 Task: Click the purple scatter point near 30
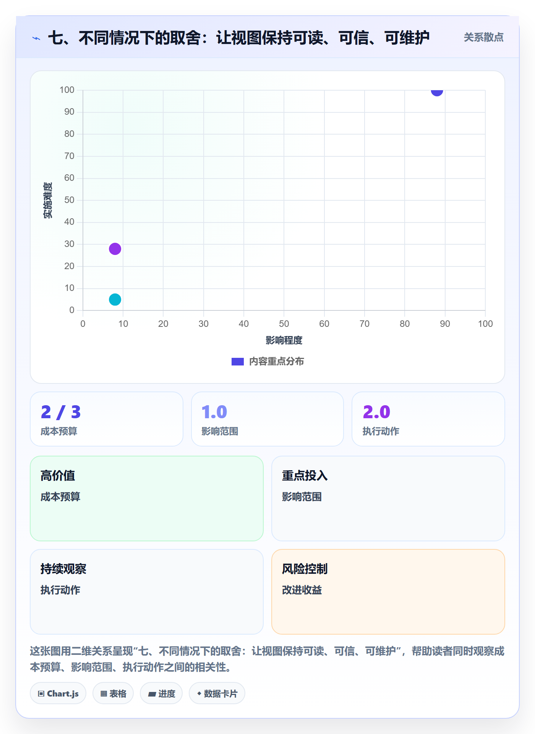tap(115, 249)
